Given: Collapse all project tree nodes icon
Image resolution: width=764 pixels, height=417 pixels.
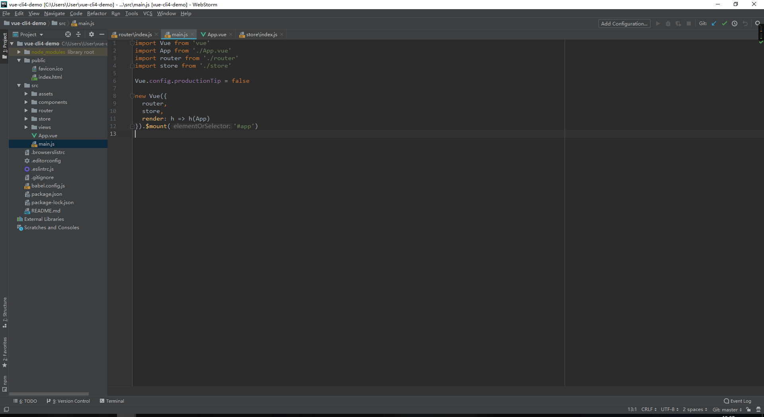Looking at the screenshot, I should [x=78, y=35].
